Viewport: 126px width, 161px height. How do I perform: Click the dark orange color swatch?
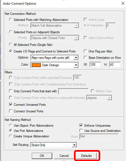click(x=36, y=65)
